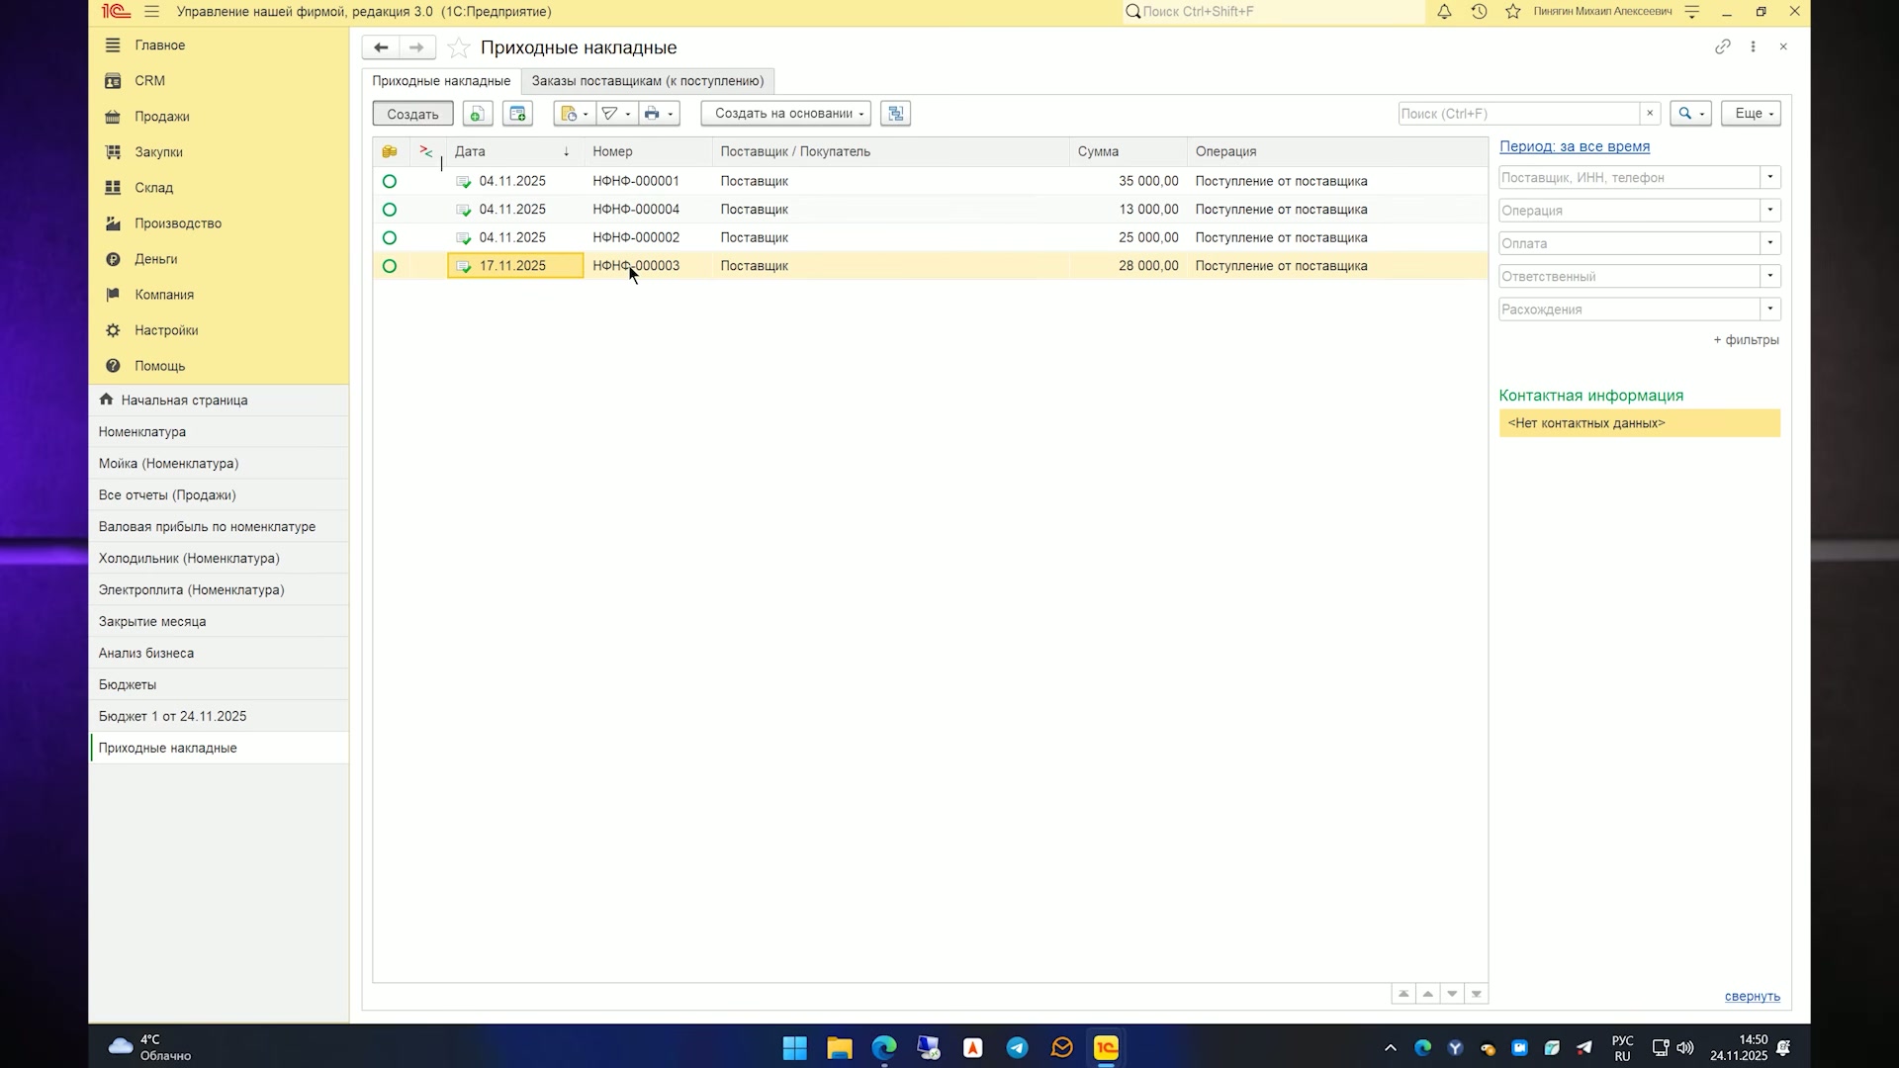Go forward with right arrow button
This screenshot has width=1899, height=1068.
[416, 47]
